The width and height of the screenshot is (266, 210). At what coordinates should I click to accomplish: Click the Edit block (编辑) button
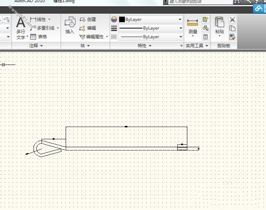[88, 28]
